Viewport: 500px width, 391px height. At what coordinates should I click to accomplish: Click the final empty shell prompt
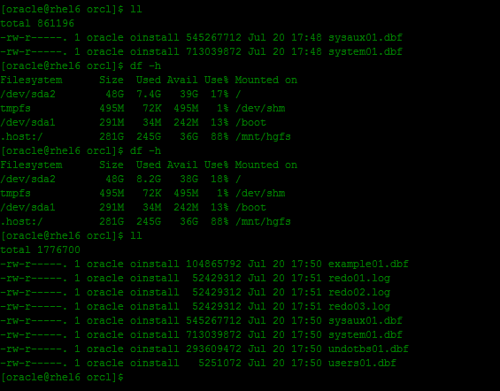[x=62, y=378]
